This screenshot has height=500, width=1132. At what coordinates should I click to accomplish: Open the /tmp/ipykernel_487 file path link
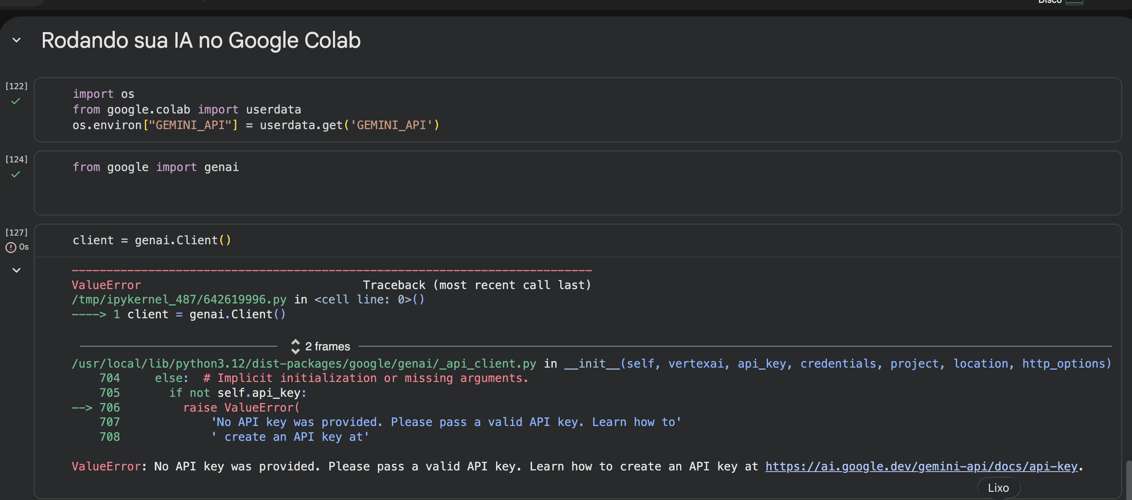[x=179, y=299]
